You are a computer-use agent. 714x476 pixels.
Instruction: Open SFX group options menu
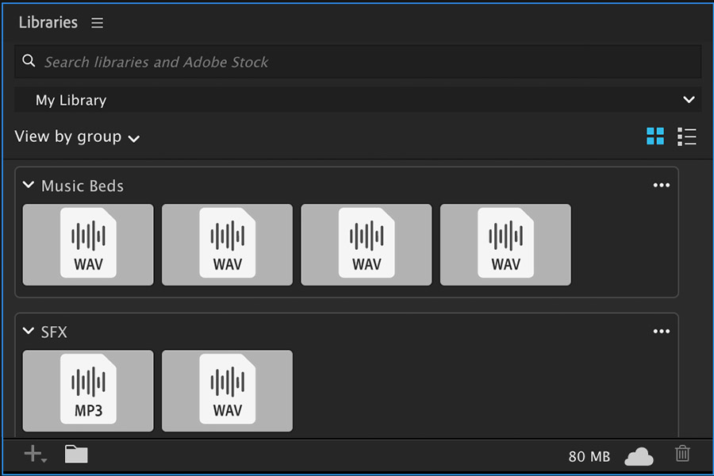click(661, 331)
